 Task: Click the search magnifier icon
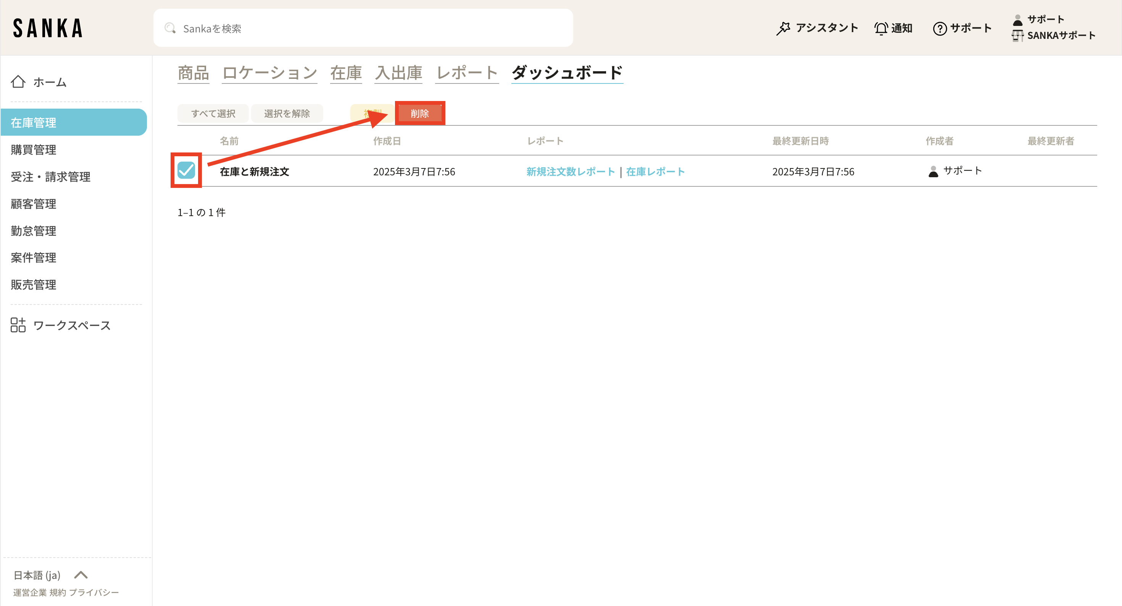tap(170, 28)
